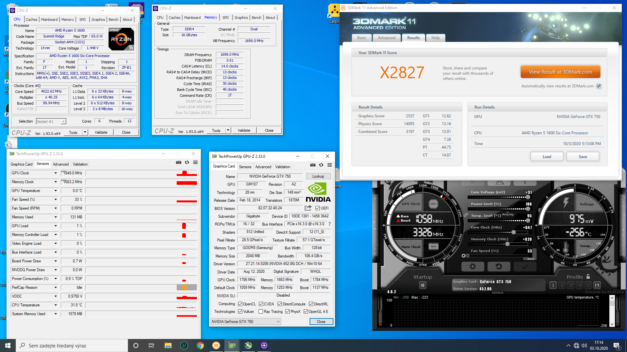Open Windows Start menu

[8, 345]
